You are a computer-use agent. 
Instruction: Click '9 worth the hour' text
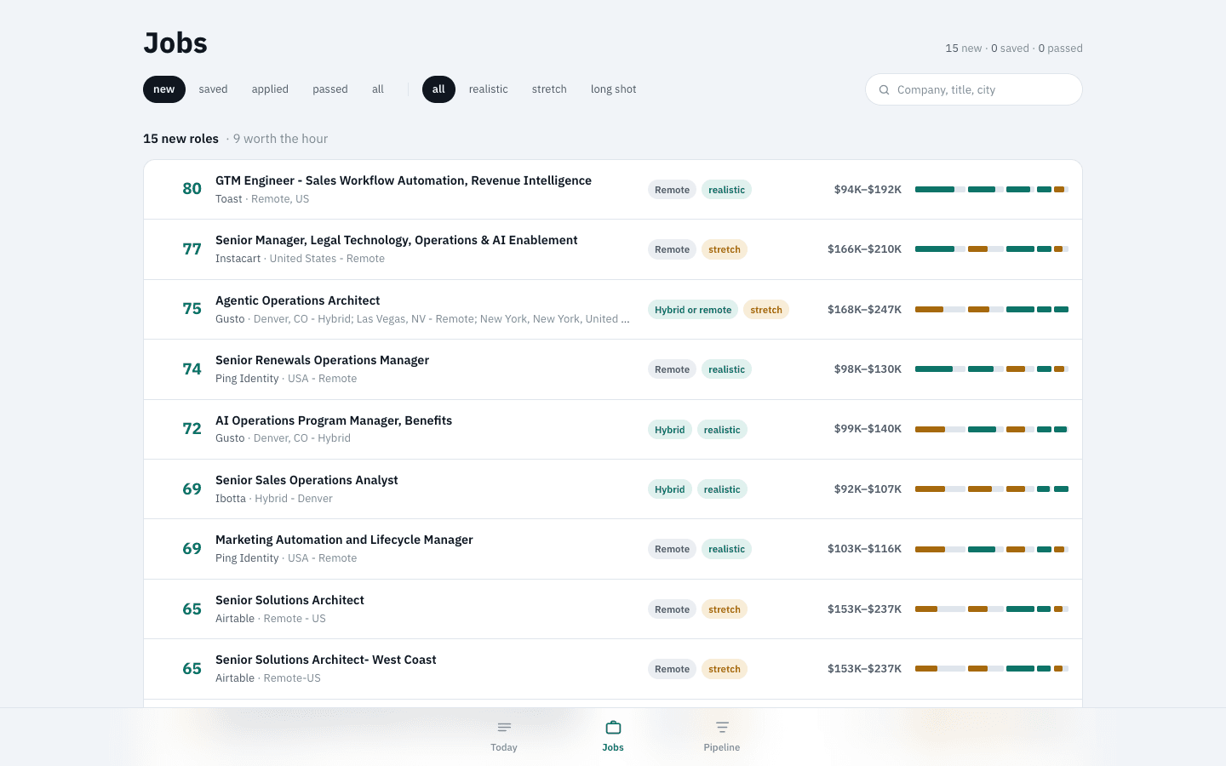click(280, 139)
